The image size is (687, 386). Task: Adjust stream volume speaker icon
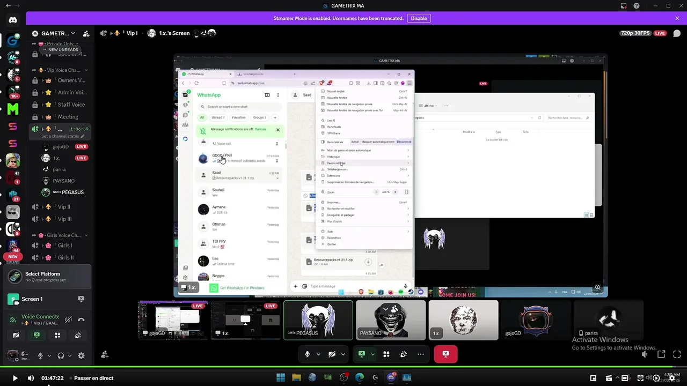(x=645, y=354)
